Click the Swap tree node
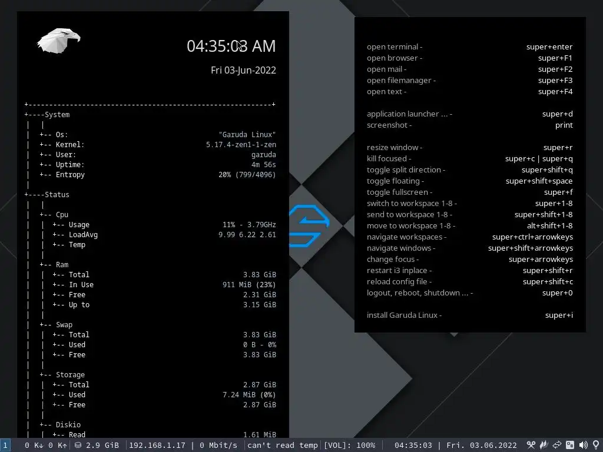This screenshot has width=603, height=452. pyautogui.click(x=64, y=324)
